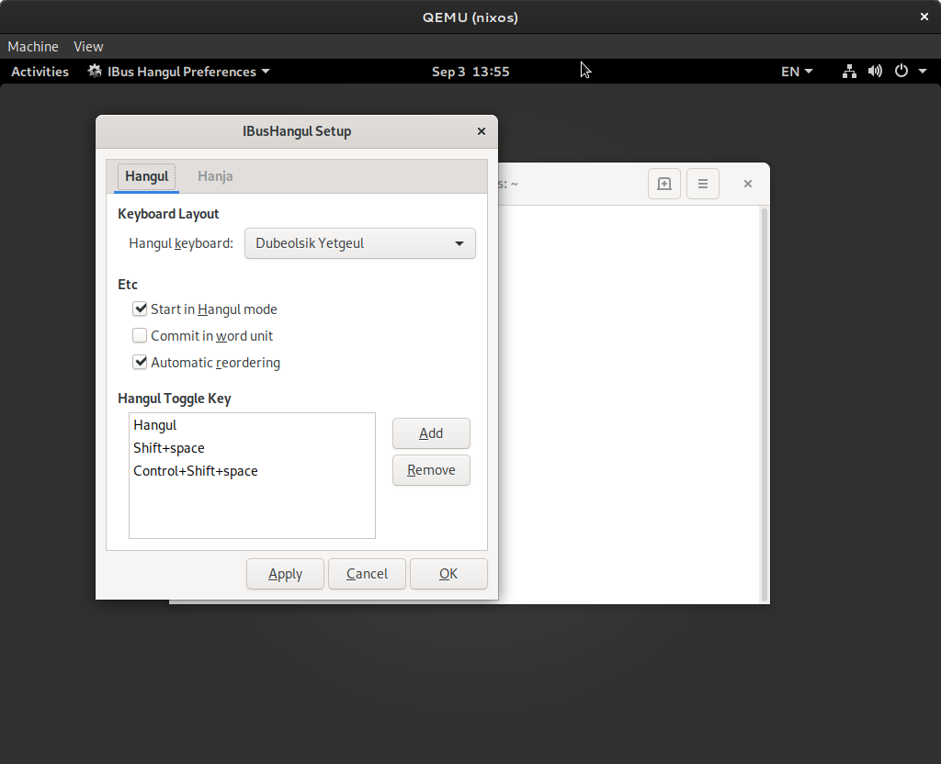Select the Hangul tab
Image resolution: width=941 pixels, height=764 pixels.
[x=146, y=176]
